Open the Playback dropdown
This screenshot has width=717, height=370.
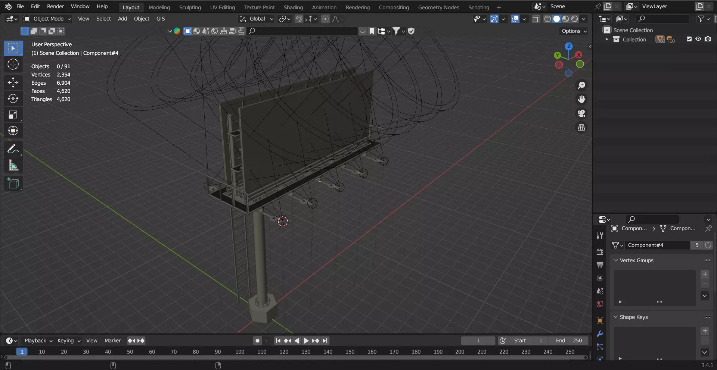(x=38, y=341)
